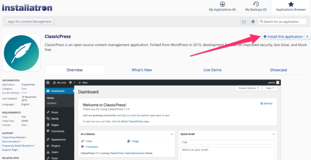Collapse the At a Glance panel
This screenshot has width=311, height=160.
point(172,134)
